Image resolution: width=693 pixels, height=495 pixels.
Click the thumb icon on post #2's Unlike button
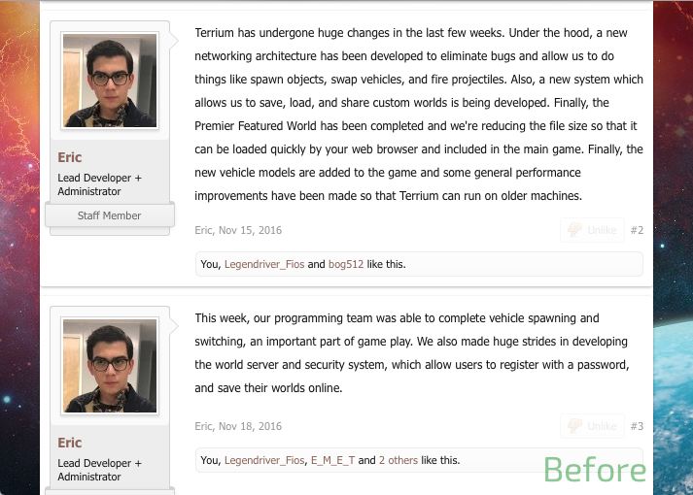point(573,230)
